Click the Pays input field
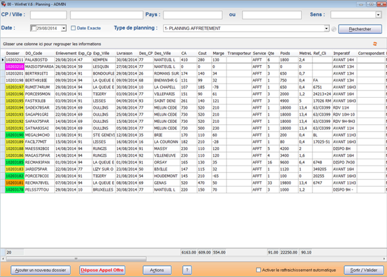This screenshot has width=387, height=277. (x=193, y=15)
